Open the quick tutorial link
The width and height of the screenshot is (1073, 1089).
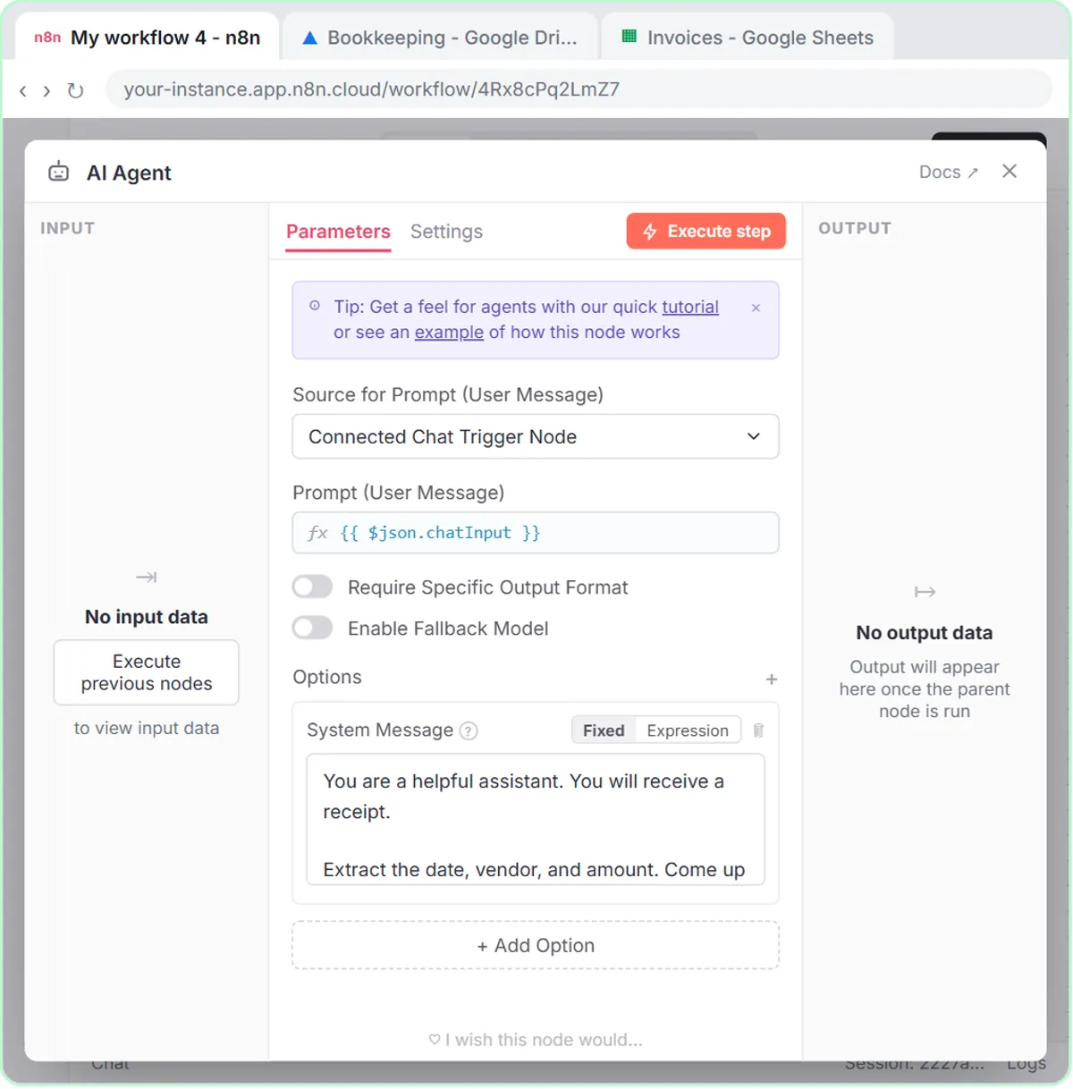pyautogui.click(x=690, y=307)
